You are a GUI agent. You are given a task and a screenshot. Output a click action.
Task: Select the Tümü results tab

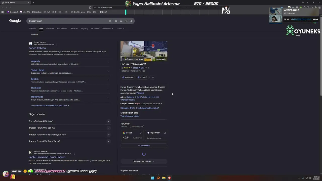41,29
